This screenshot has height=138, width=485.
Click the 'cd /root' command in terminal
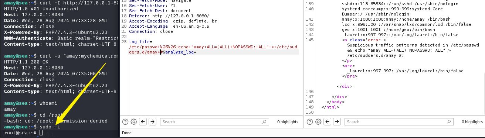pyautogui.click(x=51, y=115)
